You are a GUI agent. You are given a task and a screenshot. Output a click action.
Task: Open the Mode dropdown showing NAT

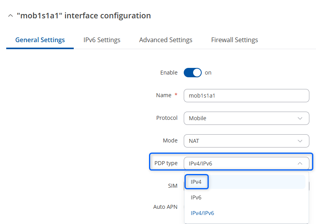click(246, 141)
